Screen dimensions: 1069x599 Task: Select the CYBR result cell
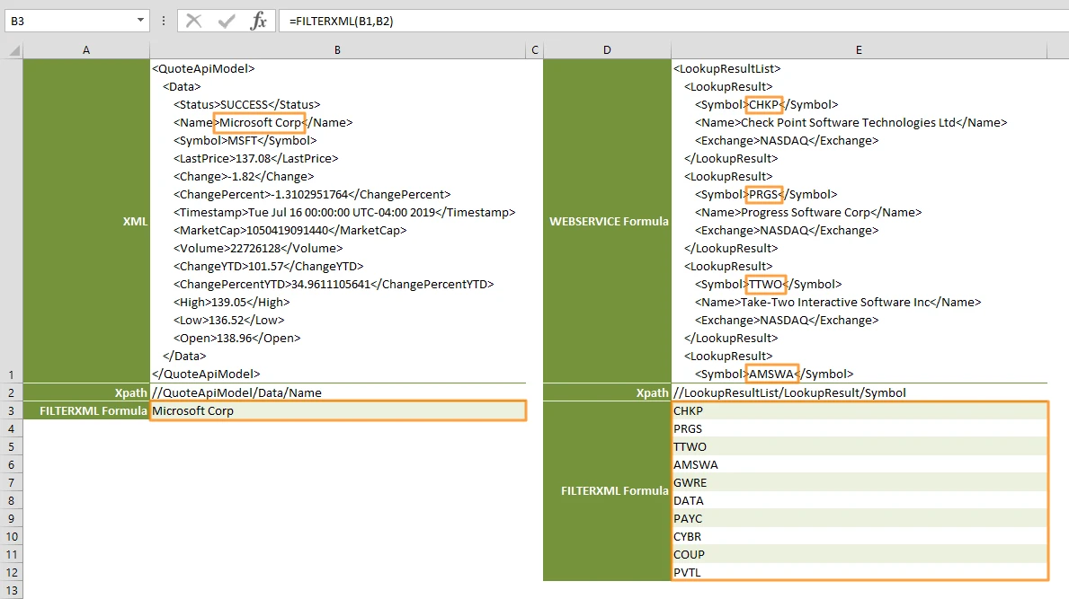(859, 536)
